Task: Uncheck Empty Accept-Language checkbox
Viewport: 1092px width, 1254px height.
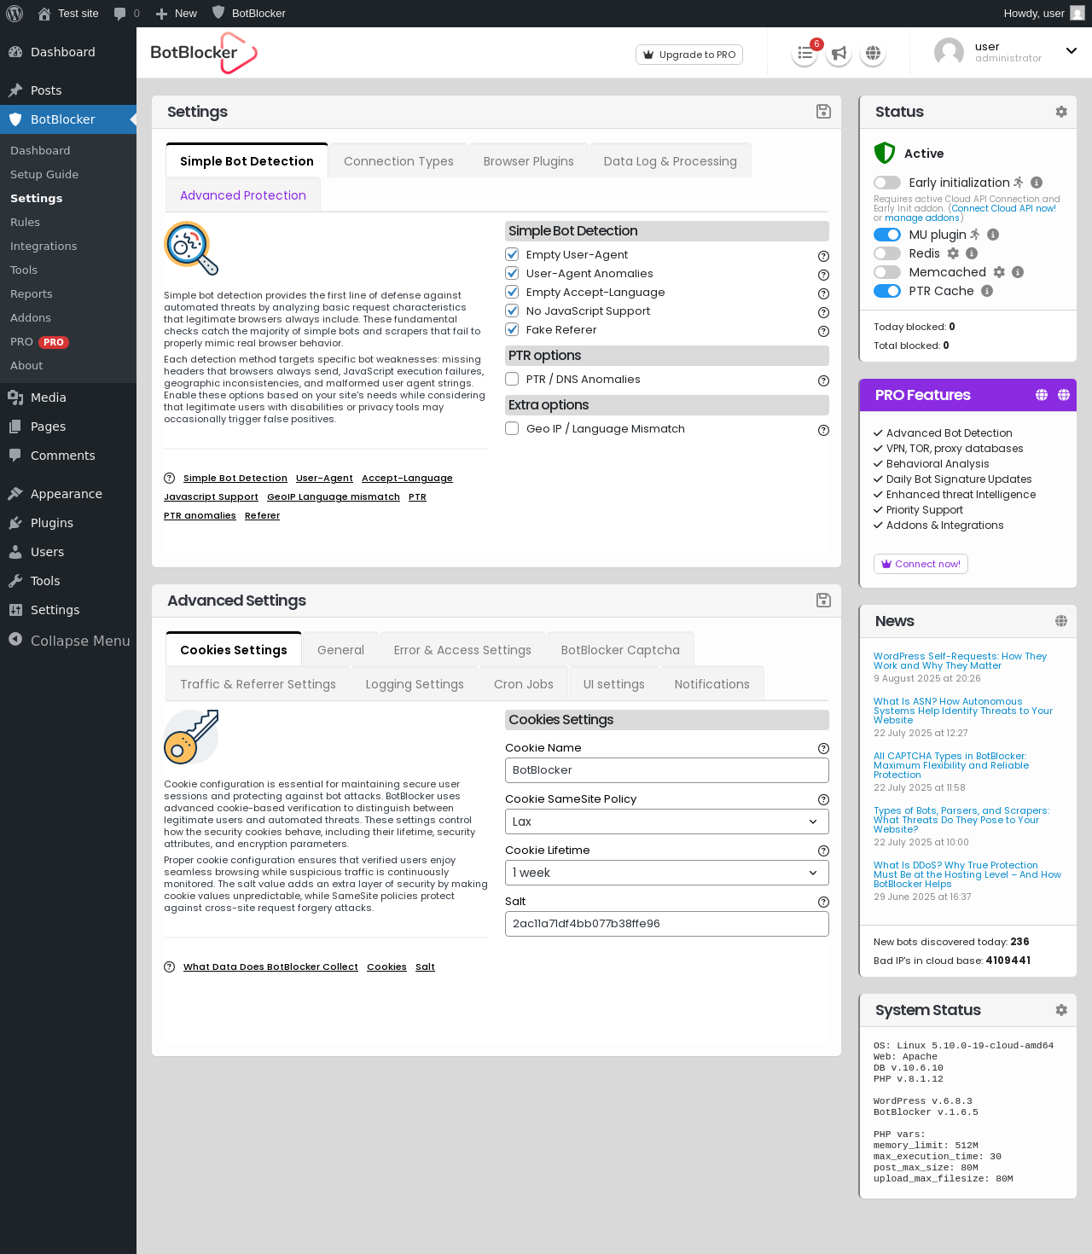Action: (x=512, y=292)
